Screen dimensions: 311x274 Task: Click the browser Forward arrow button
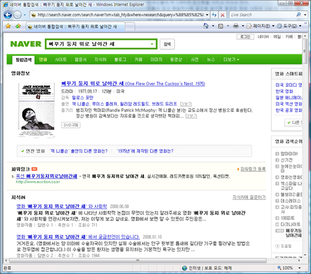18,15
